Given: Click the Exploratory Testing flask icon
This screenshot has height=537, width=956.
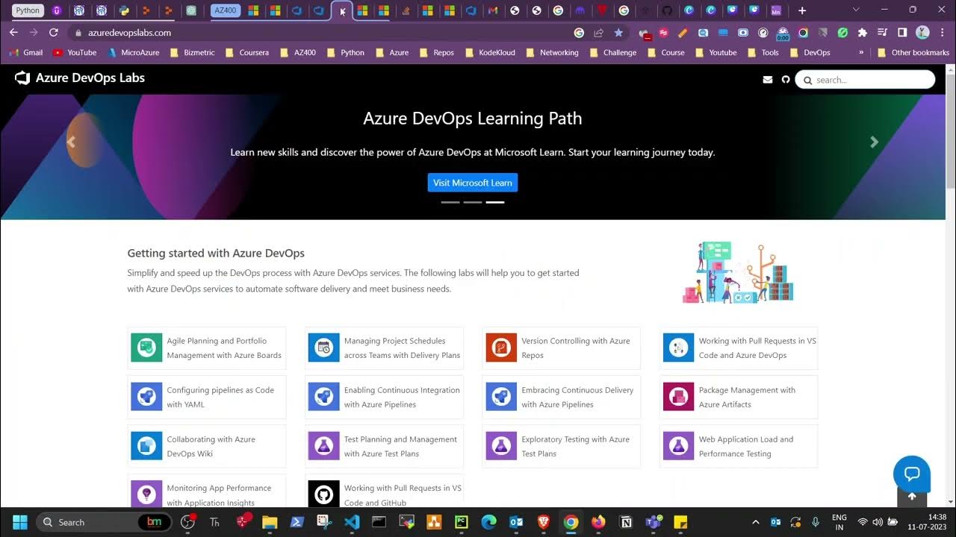Looking at the screenshot, I should point(501,446).
